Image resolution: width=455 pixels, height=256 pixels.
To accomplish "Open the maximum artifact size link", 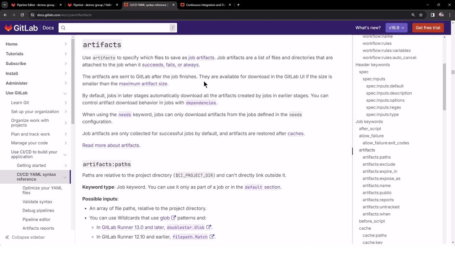I will tap(143, 84).
